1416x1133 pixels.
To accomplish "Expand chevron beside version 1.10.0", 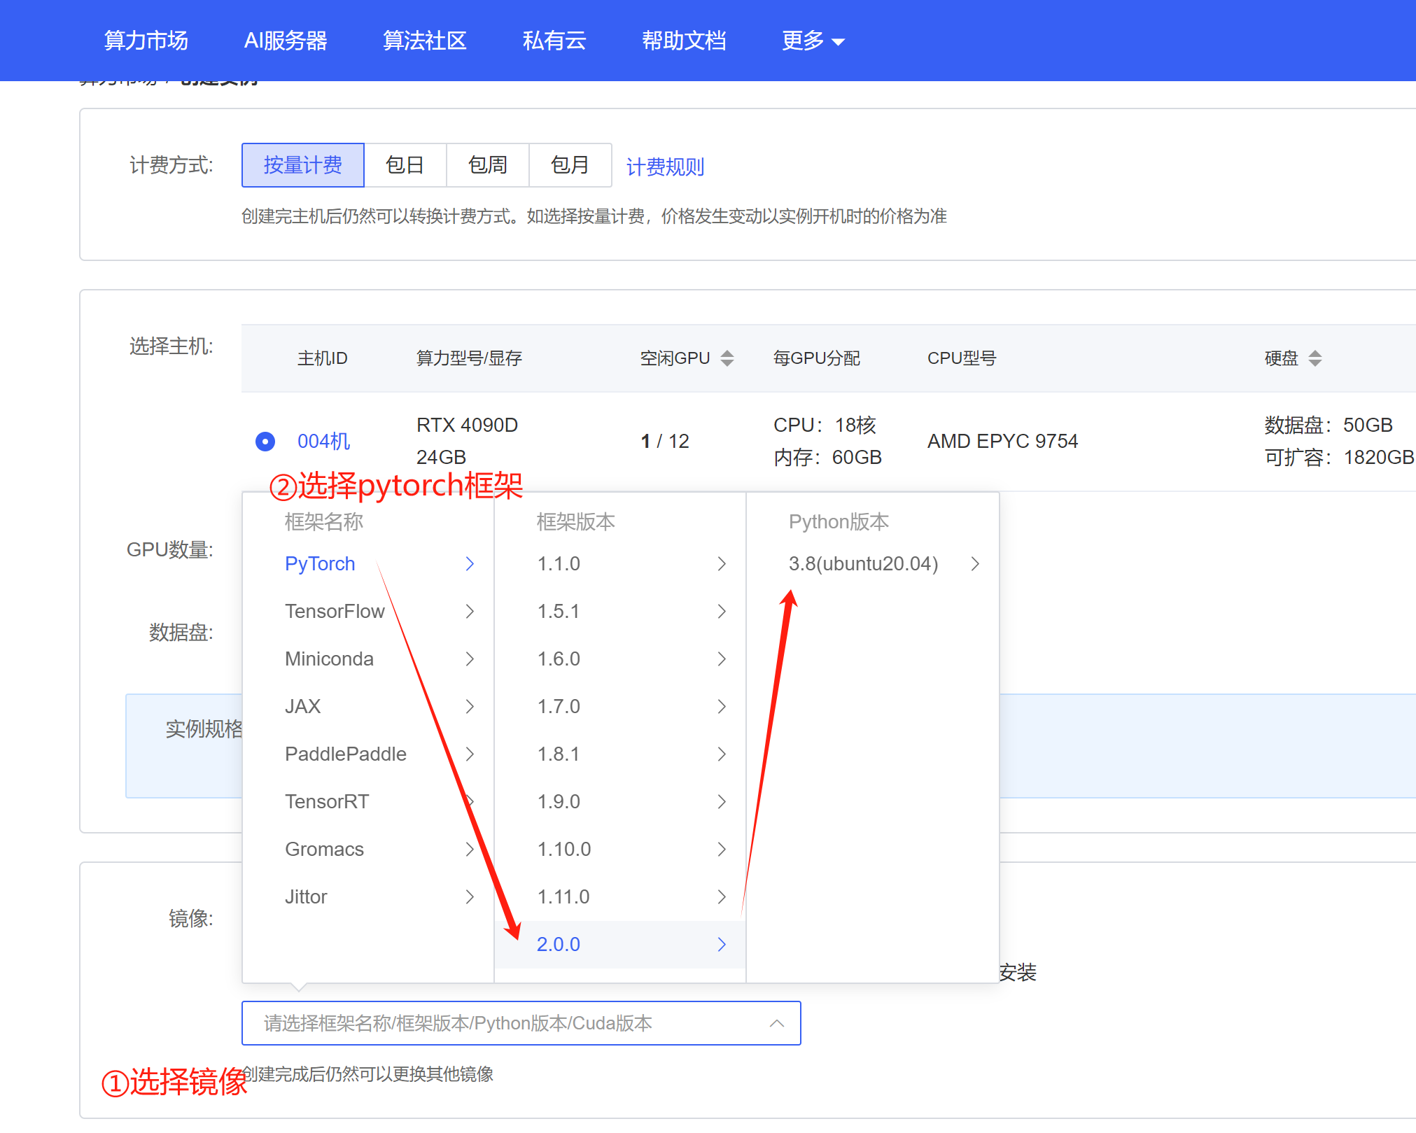I will (x=722, y=850).
